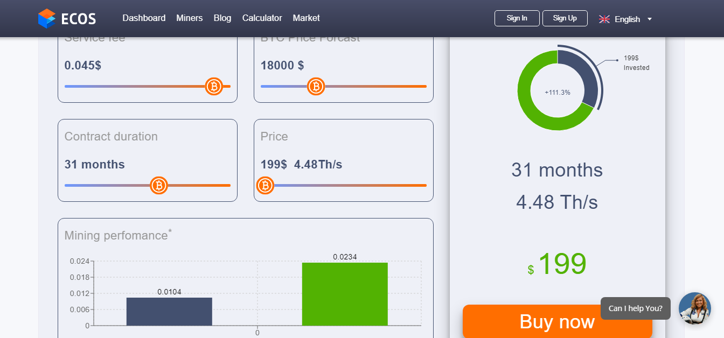Open the Can I help You chat bubble
The image size is (724, 338).
[x=636, y=308]
